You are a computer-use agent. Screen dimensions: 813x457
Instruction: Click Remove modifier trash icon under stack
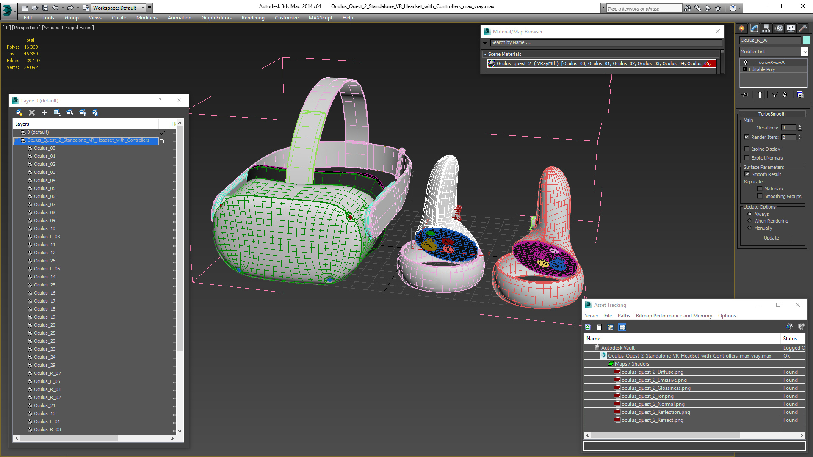(x=785, y=95)
